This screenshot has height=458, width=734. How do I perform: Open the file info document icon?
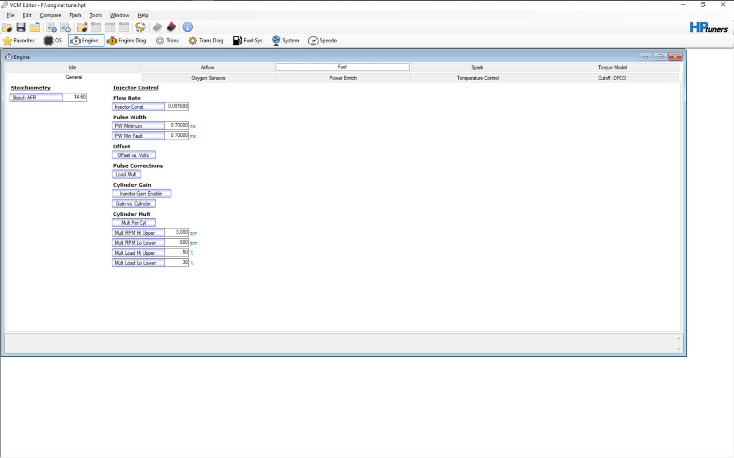point(52,27)
